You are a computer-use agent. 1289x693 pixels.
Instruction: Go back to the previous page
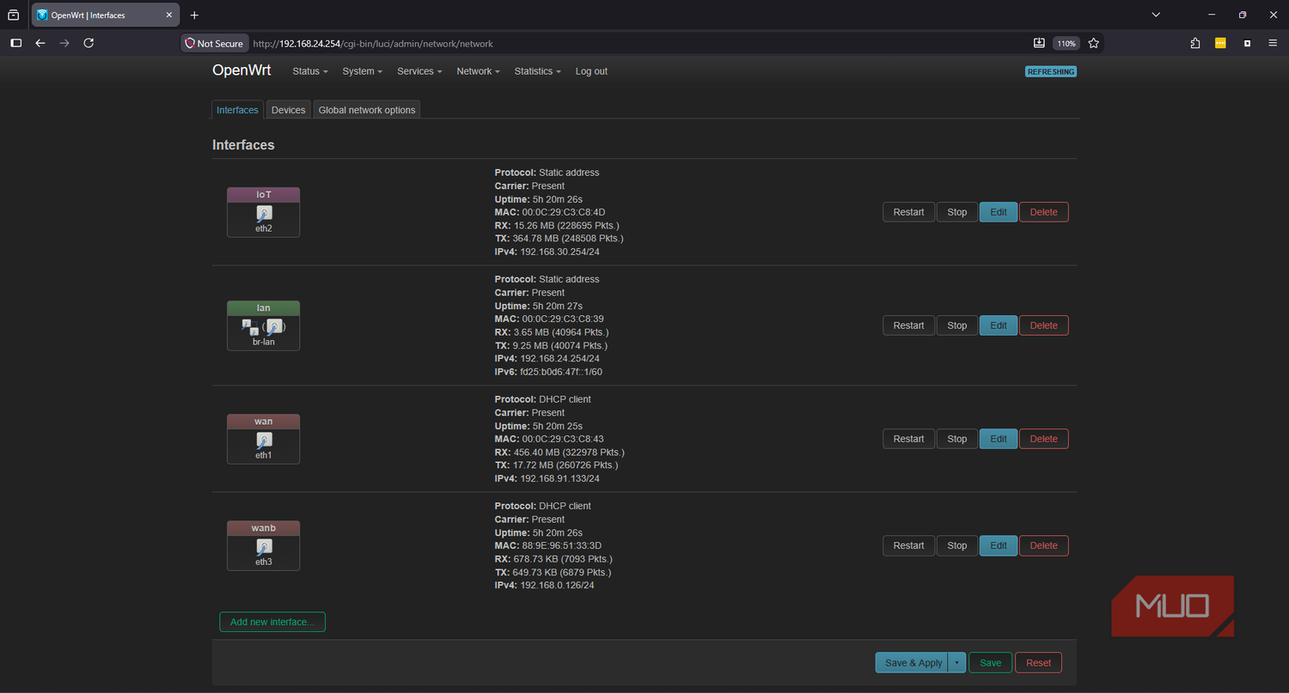click(x=40, y=43)
